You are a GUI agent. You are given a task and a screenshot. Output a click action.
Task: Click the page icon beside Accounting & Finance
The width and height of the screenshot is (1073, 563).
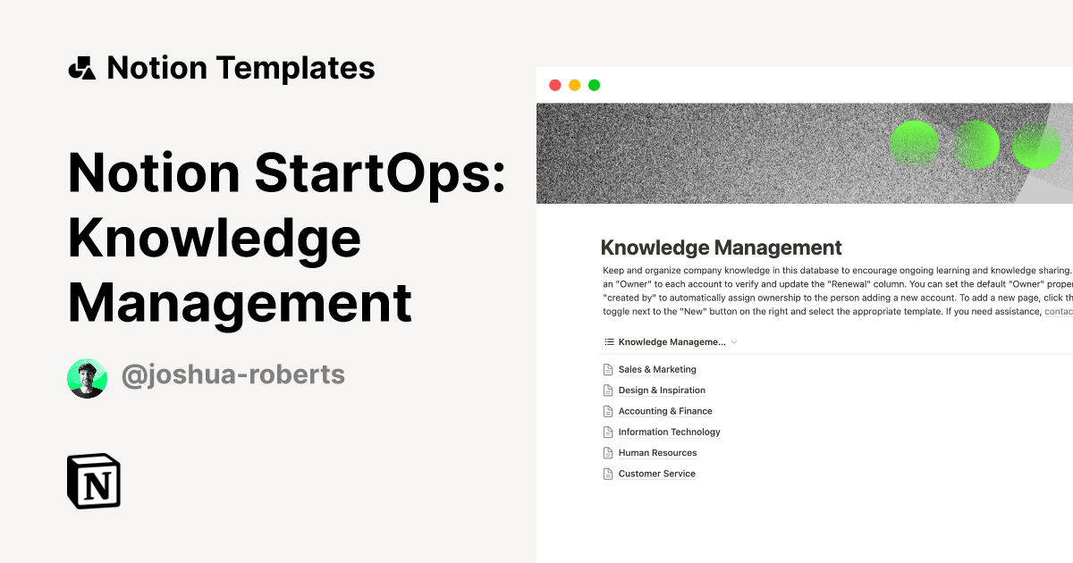(x=608, y=412)
